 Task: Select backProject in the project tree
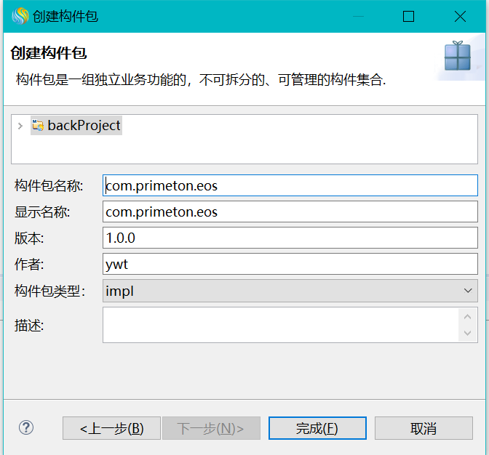point(84,126)
